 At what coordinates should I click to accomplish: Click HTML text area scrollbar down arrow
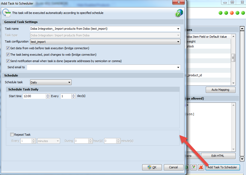(233, 149)
